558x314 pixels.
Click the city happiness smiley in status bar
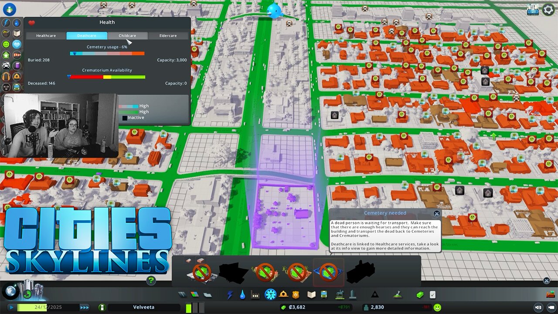(437, 307)
